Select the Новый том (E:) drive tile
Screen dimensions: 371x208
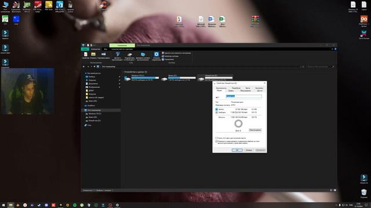coord(215,78)
